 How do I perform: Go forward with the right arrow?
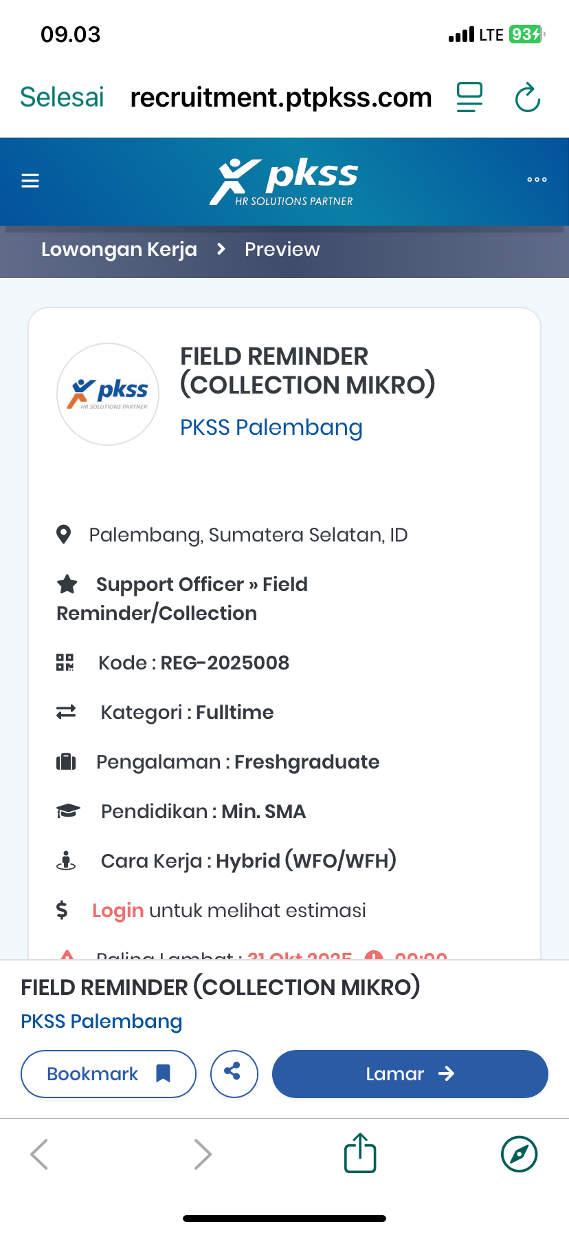coord(203,1154)
